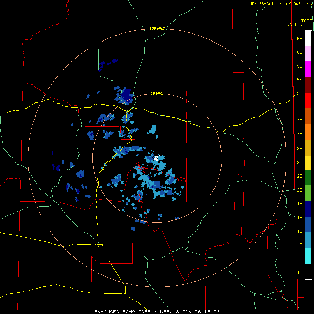Click the 22 legend scale value
The width and height of the screenshot is (314, 314).
(300, 190)
